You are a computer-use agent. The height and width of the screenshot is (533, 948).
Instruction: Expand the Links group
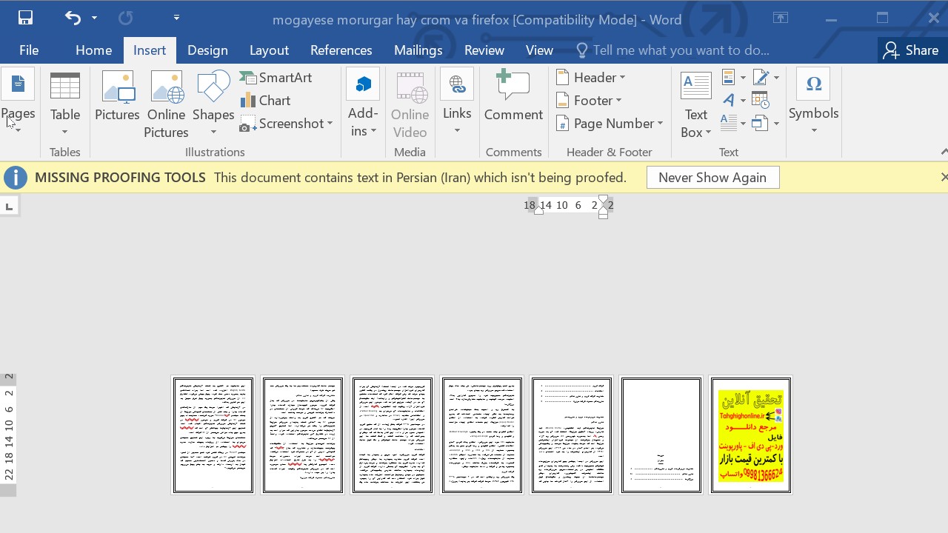click(x=457, y=103)
